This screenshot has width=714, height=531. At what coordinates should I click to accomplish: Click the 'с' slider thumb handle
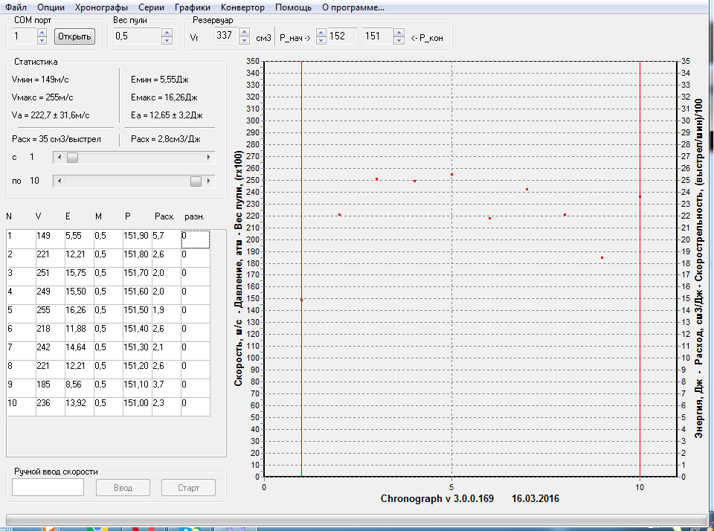point(72,158)
